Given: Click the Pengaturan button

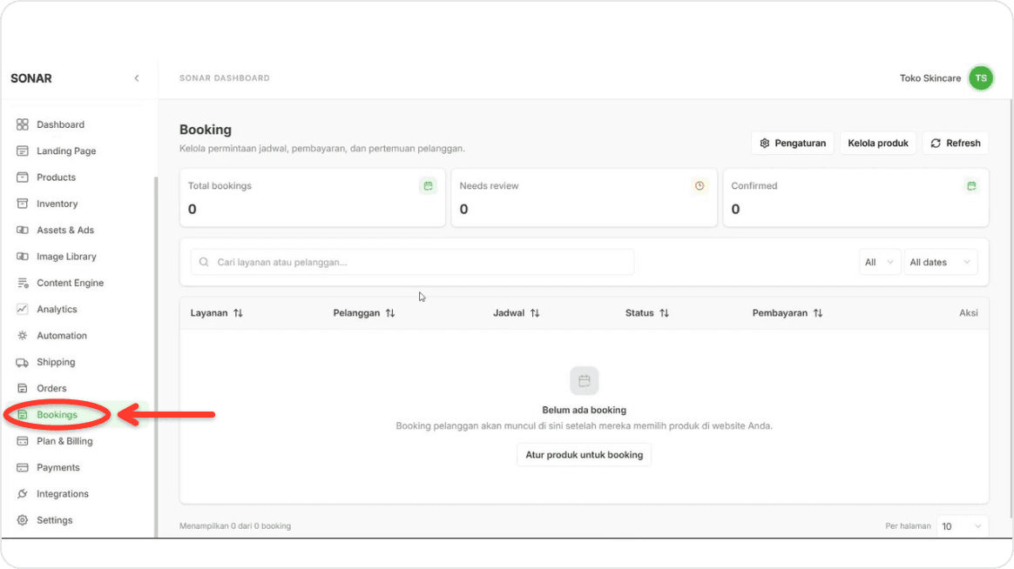Looking at the screenshot, I should (x=792, y=143).
